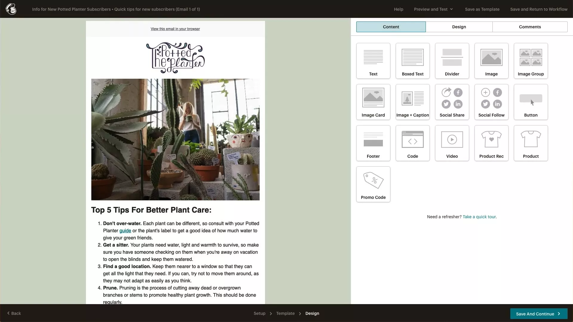This screenshot has width=573, height=322.
Task: Go Back using the bottom bar
Action: (14, 313)
